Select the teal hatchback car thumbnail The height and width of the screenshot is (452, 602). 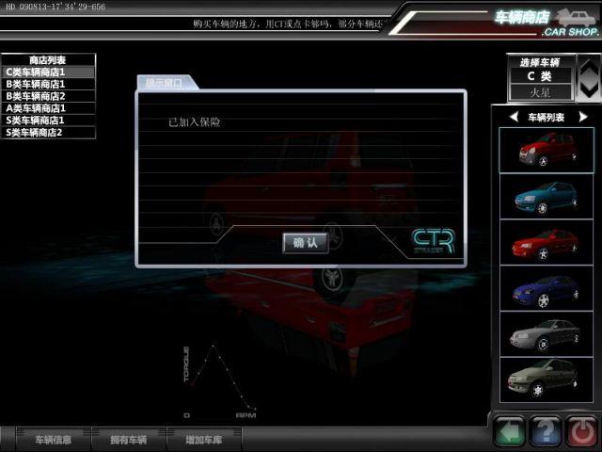546,196
